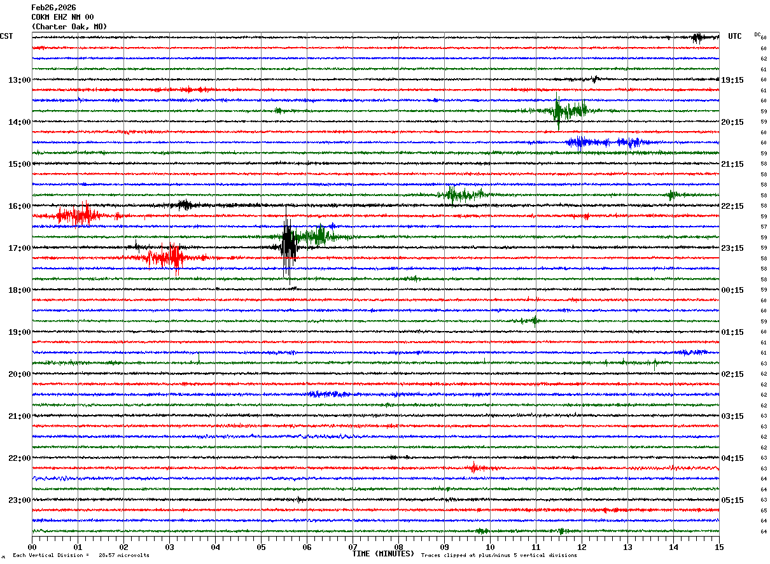770x564 pixels.
Task: Click the red burst on trace after 16:00
Action: (x=80, y=215)
